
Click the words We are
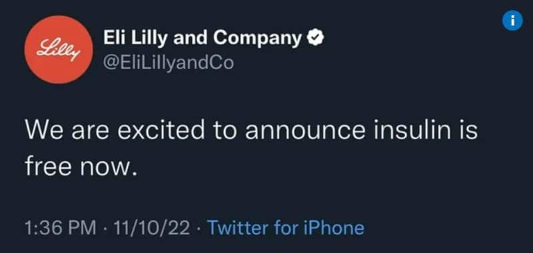click(67, 131)
